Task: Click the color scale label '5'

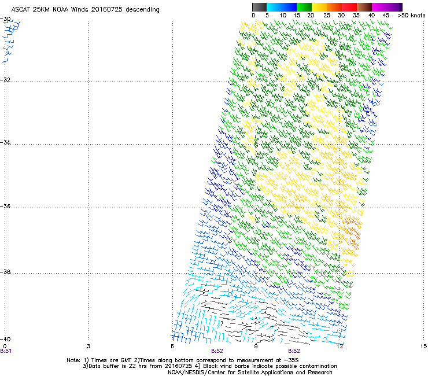Action: pos(267,16)
